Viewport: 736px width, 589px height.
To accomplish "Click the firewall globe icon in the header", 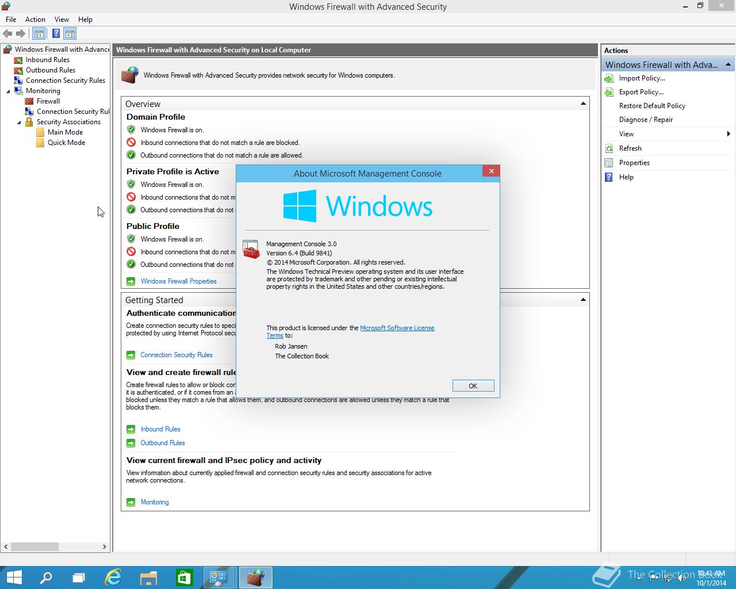I will click(130, 75).
